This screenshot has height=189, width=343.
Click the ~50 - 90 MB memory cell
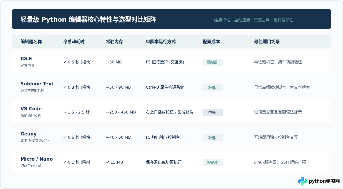(x=118, y=87)
